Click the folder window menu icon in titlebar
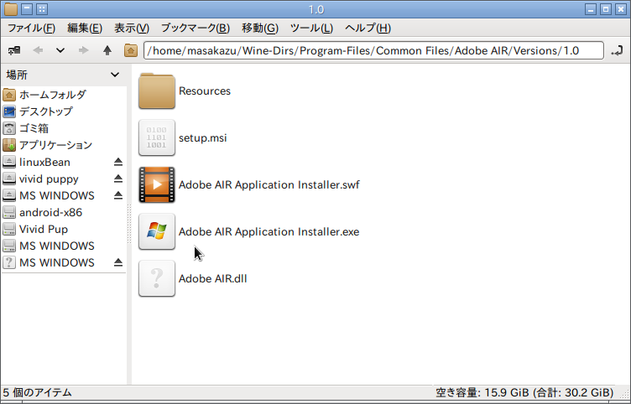This screenshot has height=404, width=631. point(10,9)
